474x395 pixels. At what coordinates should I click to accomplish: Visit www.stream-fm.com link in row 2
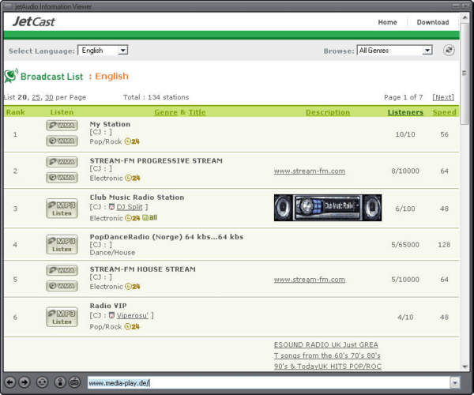click(309, 171)
